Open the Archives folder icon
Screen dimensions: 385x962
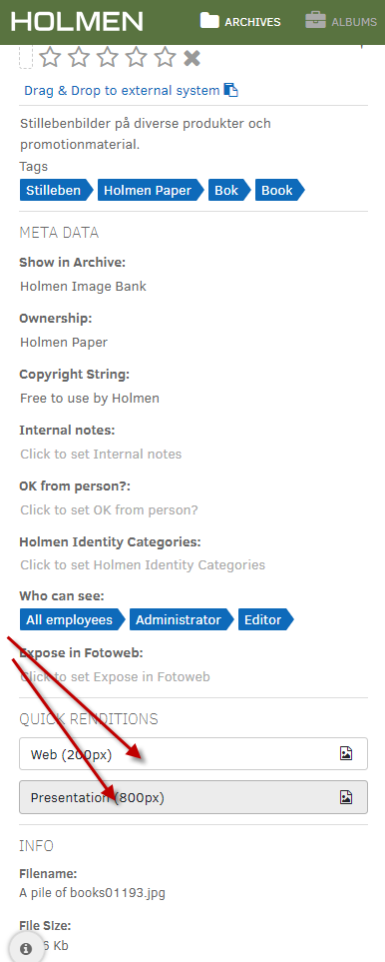(x=209, y=21)
